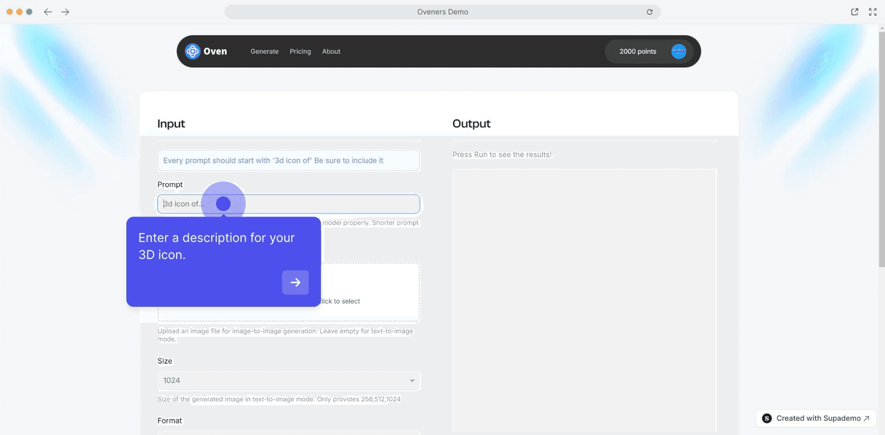Expand the Size 1024 dropdown

click(x=289, y=380)
